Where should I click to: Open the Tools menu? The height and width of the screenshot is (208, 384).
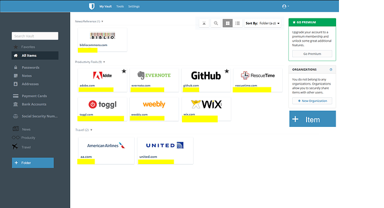point(120,6)
